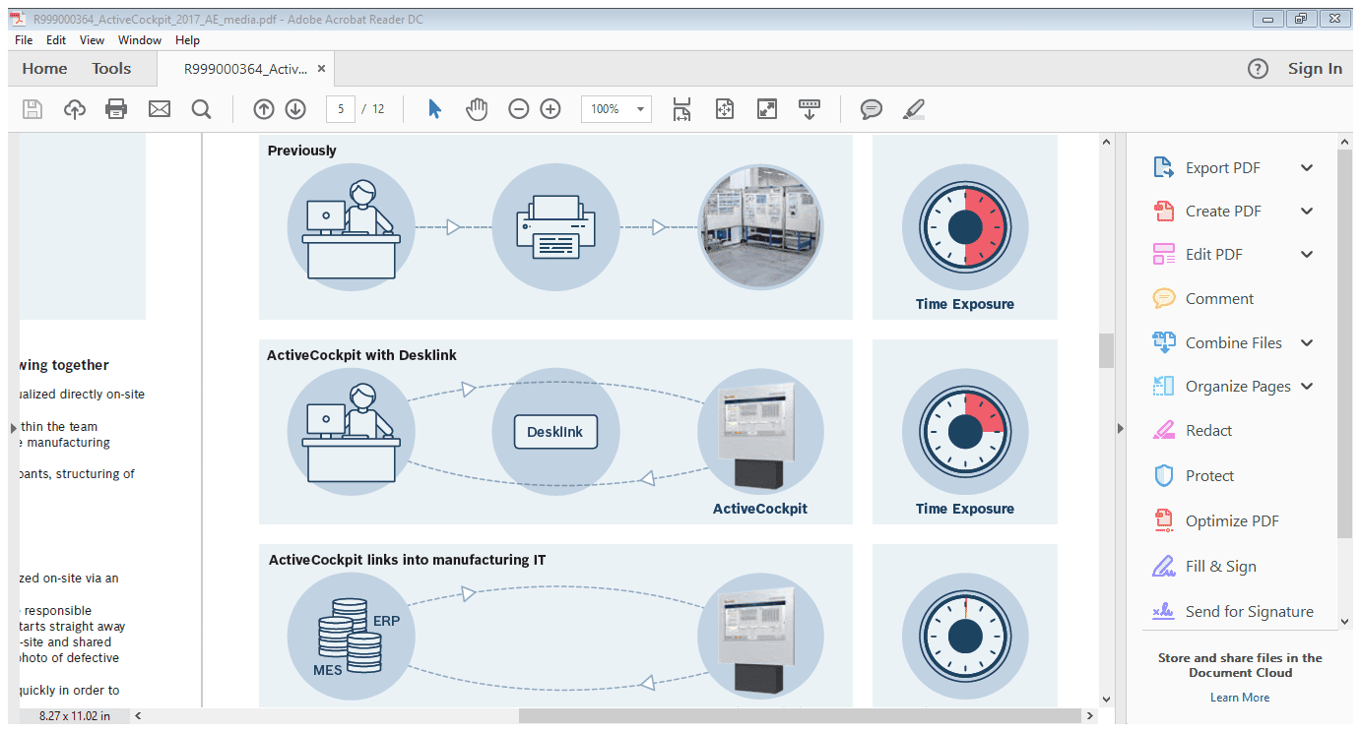1361x732 pixels.
Task: Click the Desklink box in the diagram
Action: pos(555,432)
